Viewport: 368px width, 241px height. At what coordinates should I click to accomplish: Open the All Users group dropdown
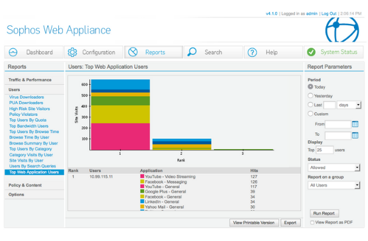(x=334, y=185)
